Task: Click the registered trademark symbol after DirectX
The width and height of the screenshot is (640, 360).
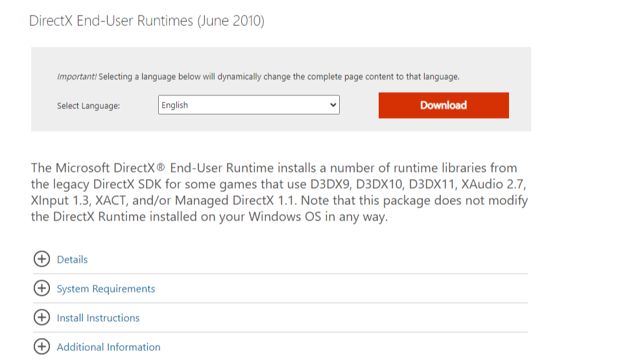Action: 161,167
